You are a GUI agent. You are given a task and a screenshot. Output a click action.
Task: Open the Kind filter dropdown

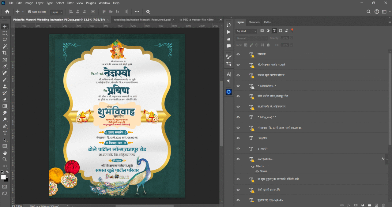(247, 31)
